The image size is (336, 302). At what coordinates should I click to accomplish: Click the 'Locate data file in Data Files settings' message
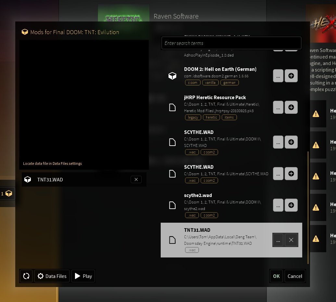click(52, 164)
